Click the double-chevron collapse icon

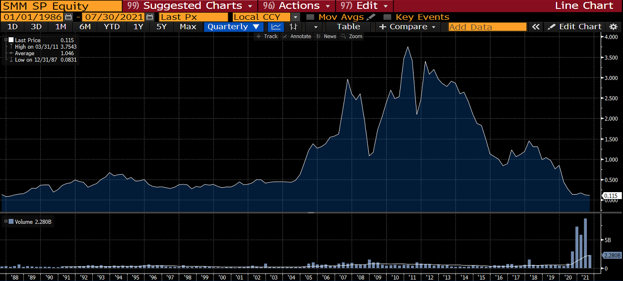535,27
